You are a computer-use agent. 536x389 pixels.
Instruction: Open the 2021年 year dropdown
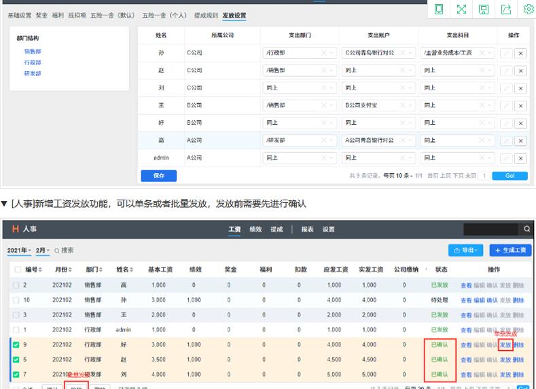(x=20, y=251)
